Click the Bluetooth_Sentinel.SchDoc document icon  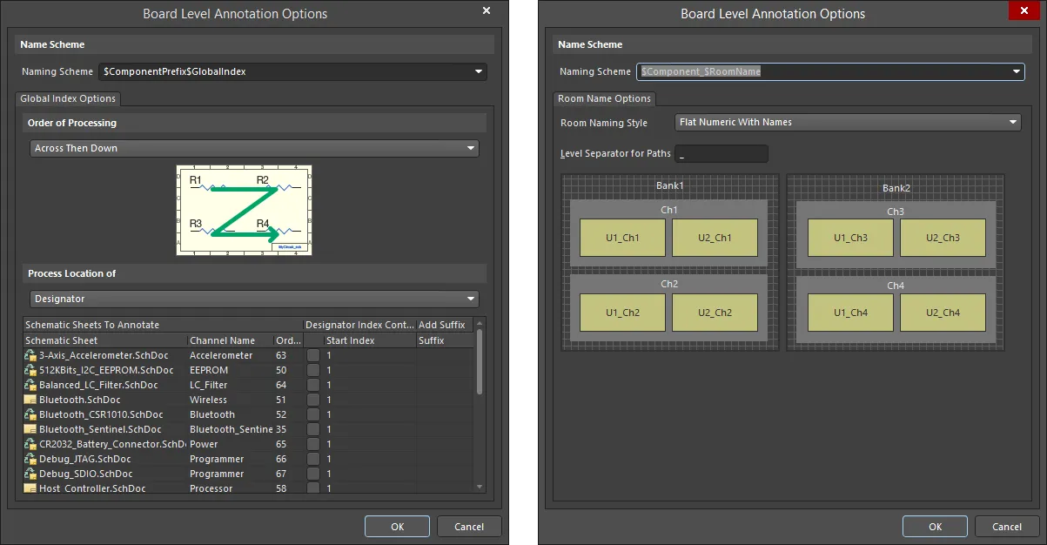coord(30,429)
